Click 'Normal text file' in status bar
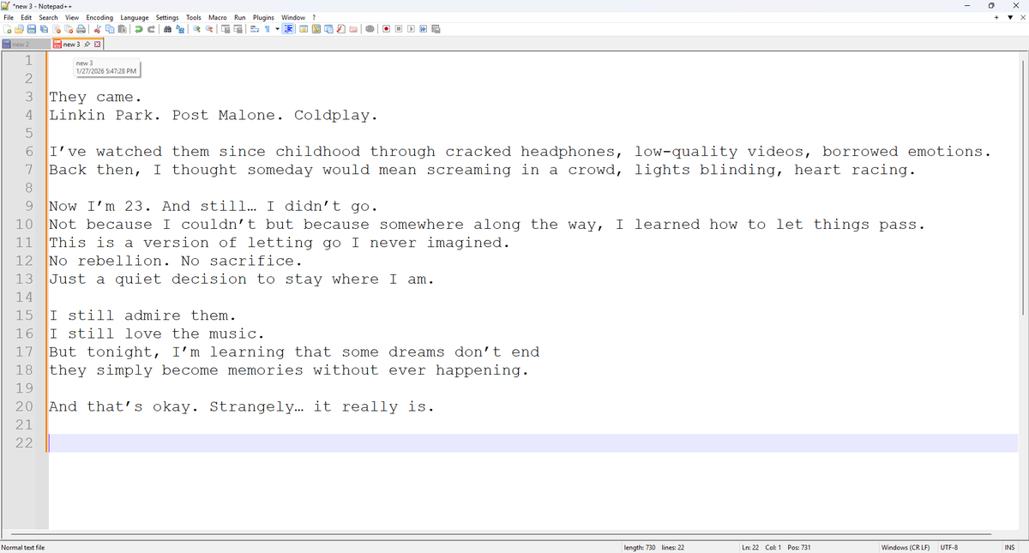This screenshot has width=1029, height=553. click(x=23, y=547)
